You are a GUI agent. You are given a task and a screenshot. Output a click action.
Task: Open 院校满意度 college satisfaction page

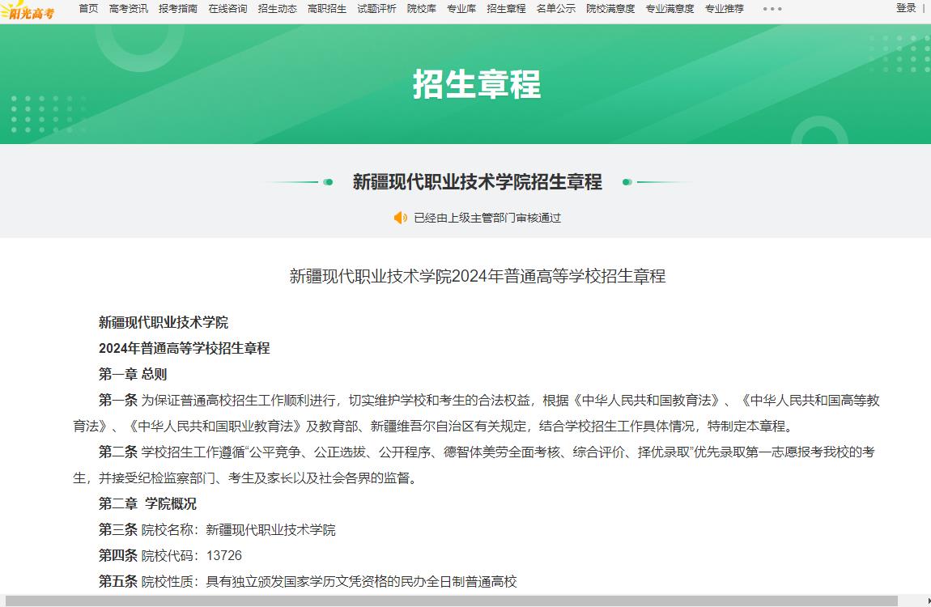tap(609, 9)
